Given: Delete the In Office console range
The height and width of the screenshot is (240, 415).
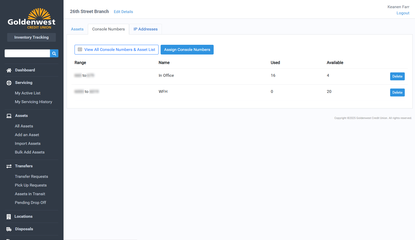Looking at the screenshot, I should point(397,76).
